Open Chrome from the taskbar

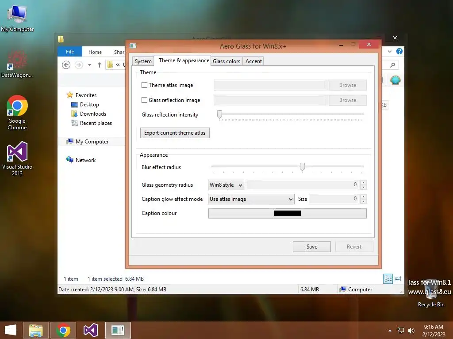[x=63, y=330]
